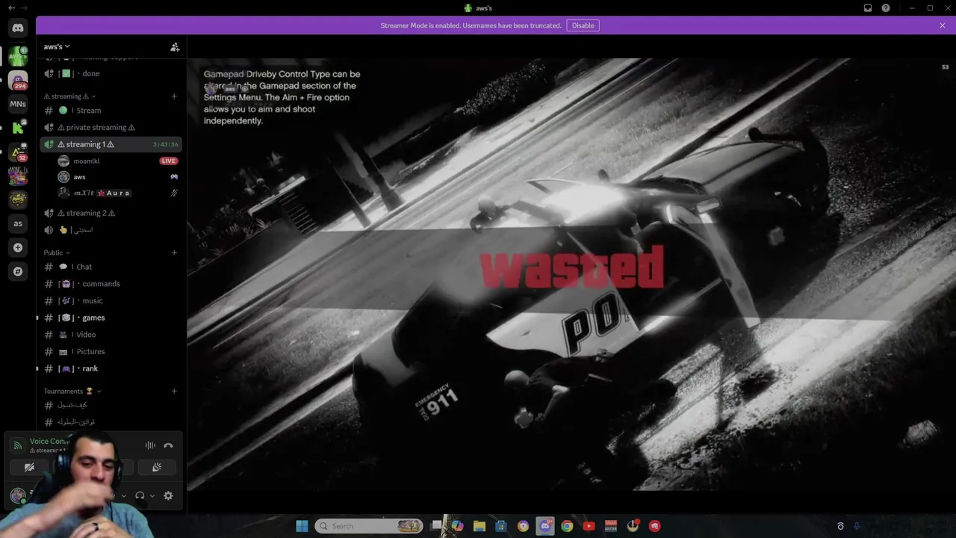The width and height of the screenshot is (956, 538).
Task: Open the last Arabic-named Tournaments channel
Action: pyautogui.click(x=111, y=422)
